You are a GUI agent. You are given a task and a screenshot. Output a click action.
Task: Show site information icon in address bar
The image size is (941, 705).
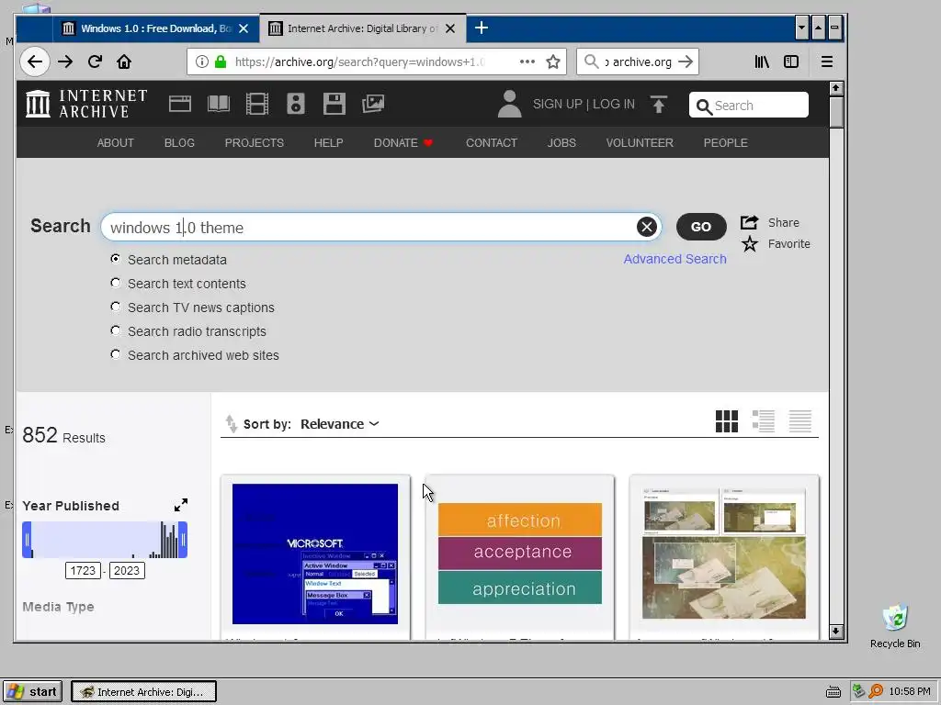(x=202, y=62)
